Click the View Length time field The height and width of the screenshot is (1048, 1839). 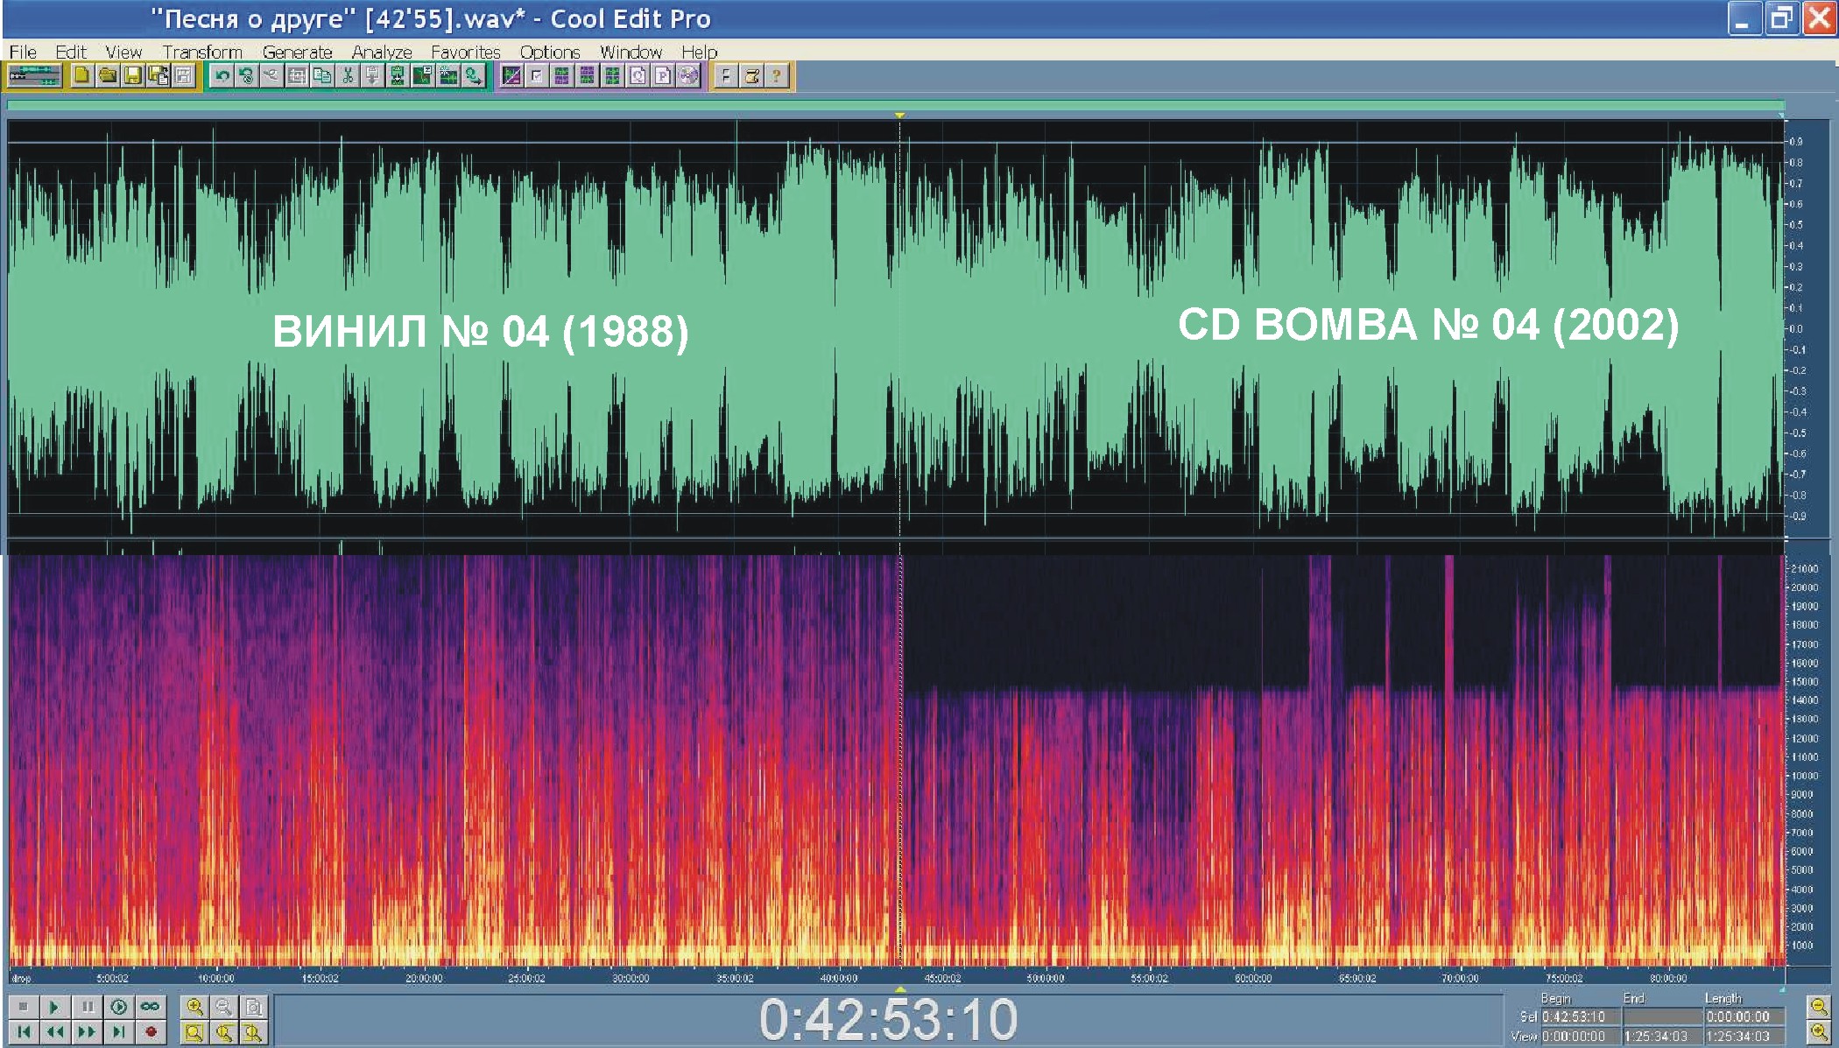1744,1036
